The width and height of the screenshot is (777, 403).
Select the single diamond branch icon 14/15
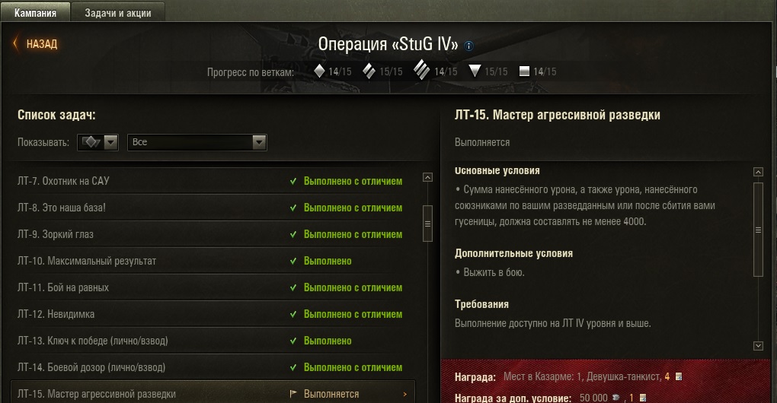pos(319,71)
